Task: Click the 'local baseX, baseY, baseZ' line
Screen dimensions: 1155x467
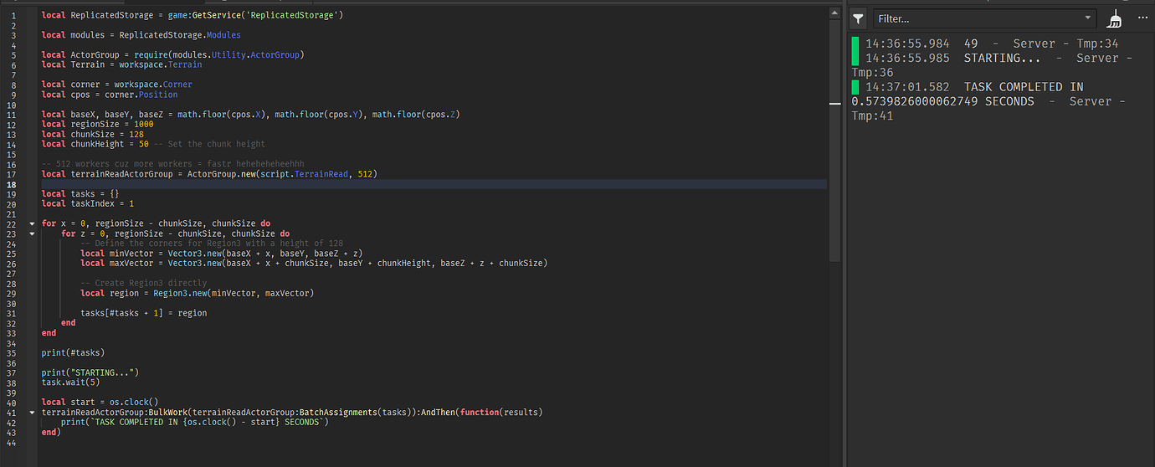Action: point(251,114)
